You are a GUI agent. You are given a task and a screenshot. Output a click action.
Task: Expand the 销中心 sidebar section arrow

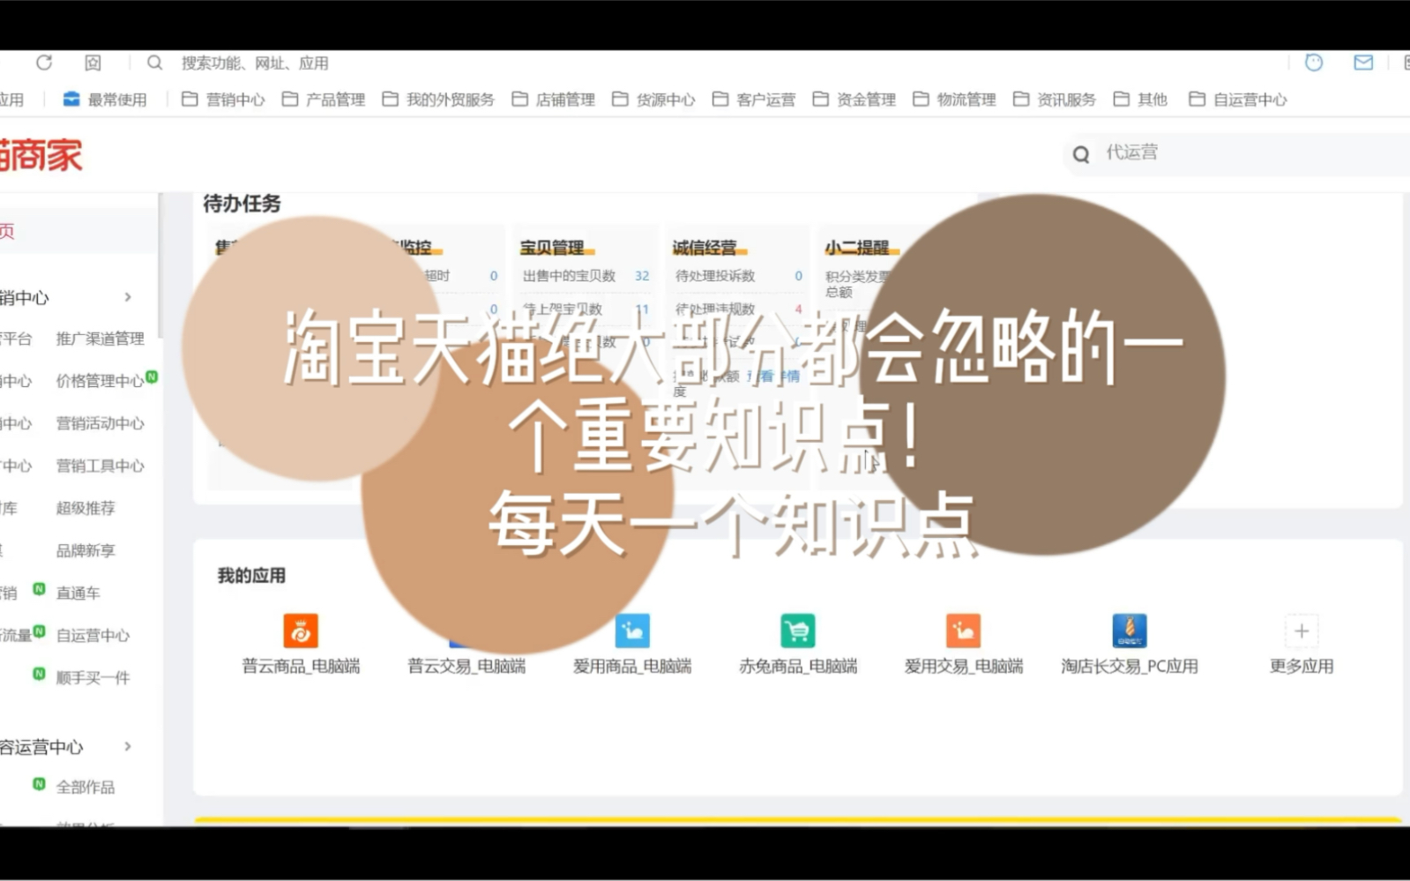pyautogui.click(x=128, y=297)
